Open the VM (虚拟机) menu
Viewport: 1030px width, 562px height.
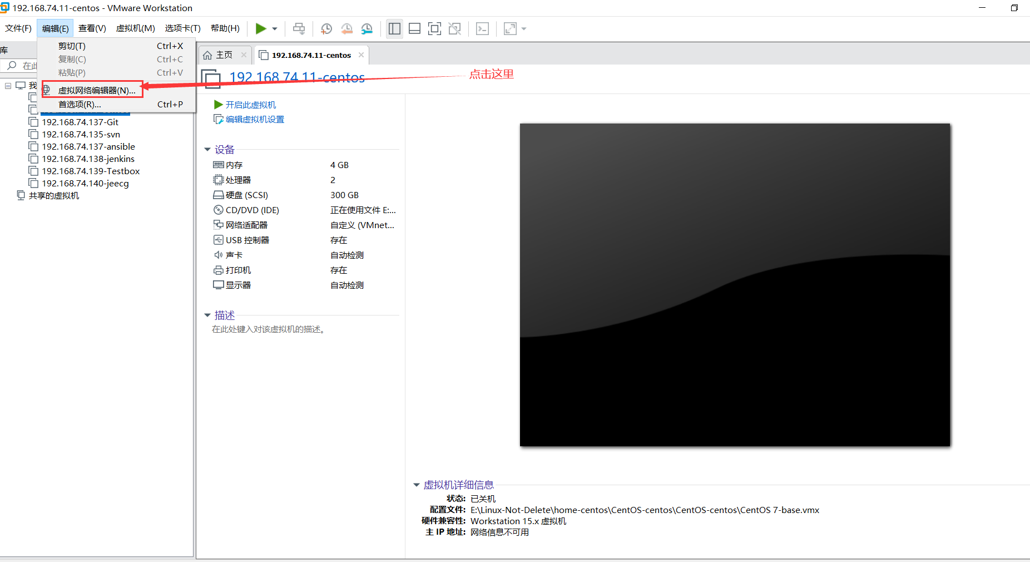[x=136, y=28]
